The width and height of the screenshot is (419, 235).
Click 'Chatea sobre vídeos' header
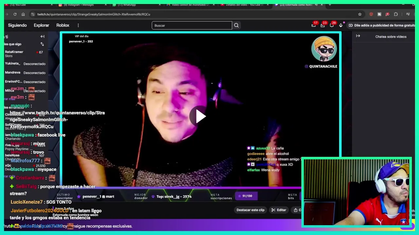click(391, 37)
